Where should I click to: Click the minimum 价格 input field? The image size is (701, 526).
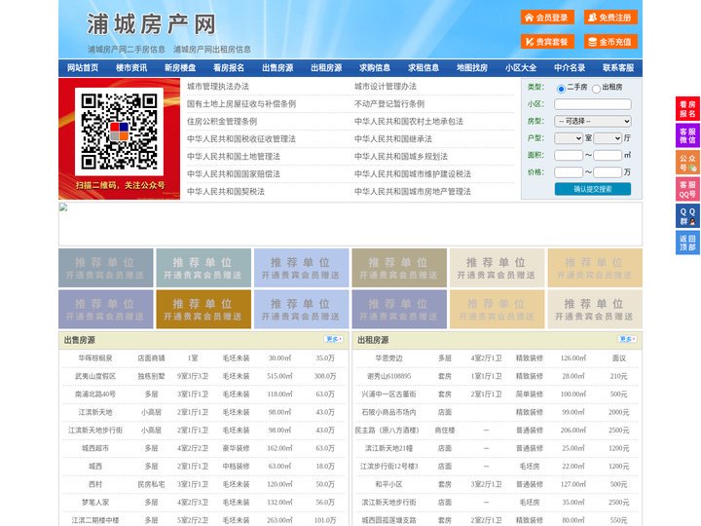(x=569, y=172)
